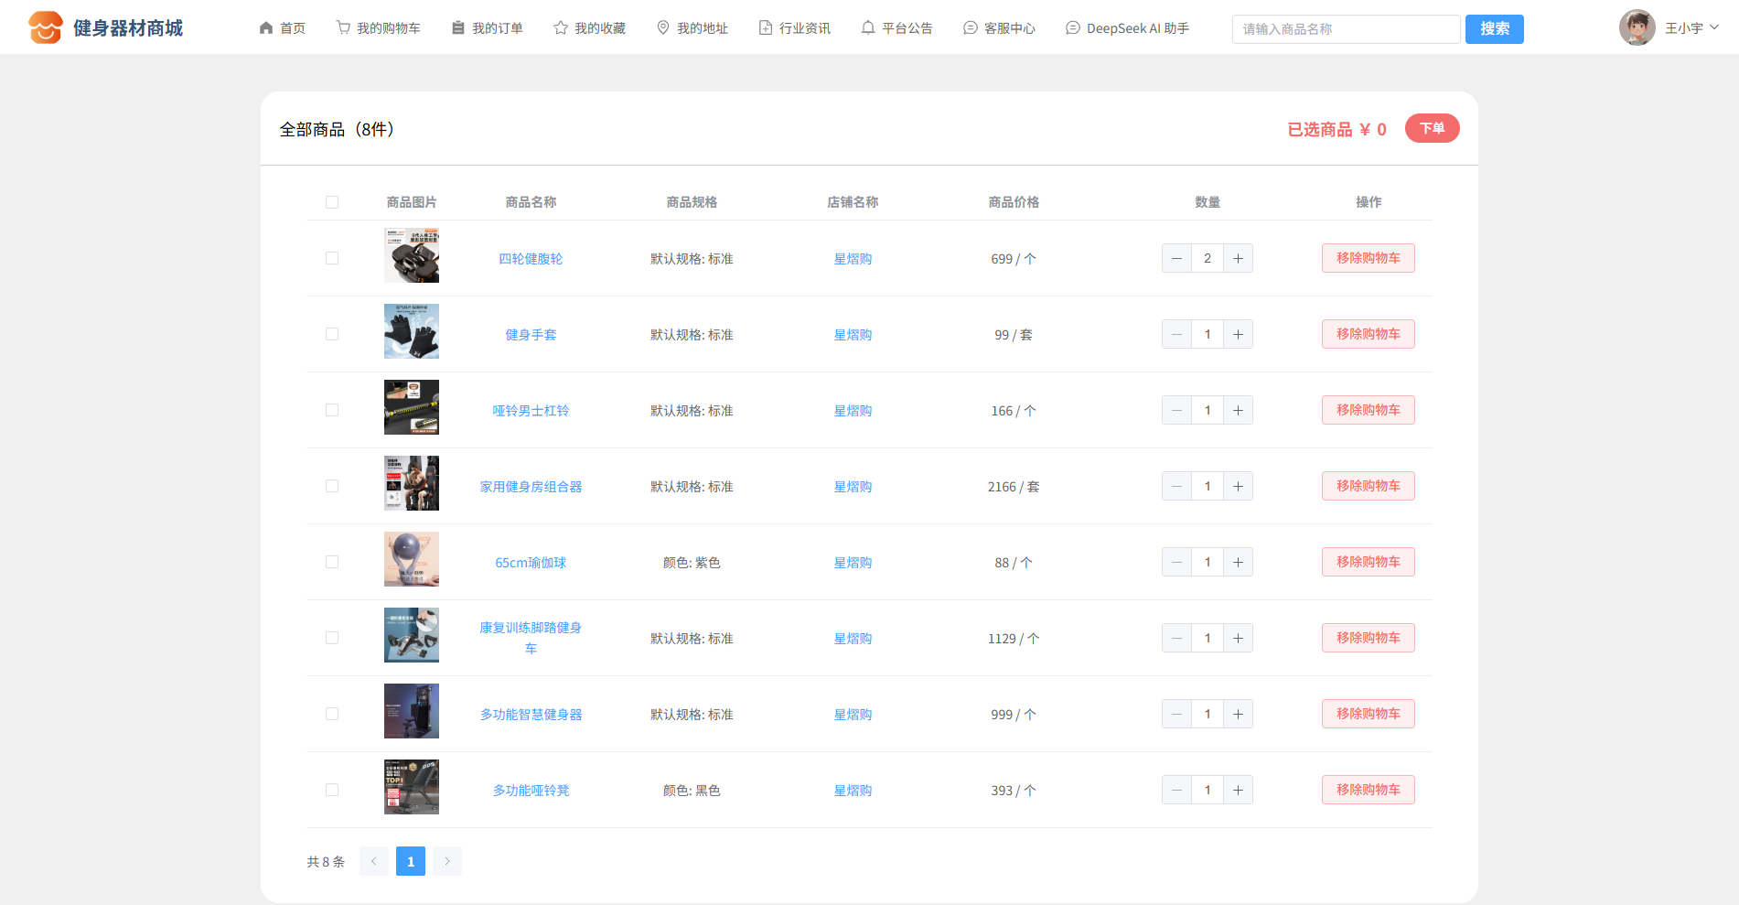
Task: Click the user avatar picture
Action: (x=1637, y=28)
